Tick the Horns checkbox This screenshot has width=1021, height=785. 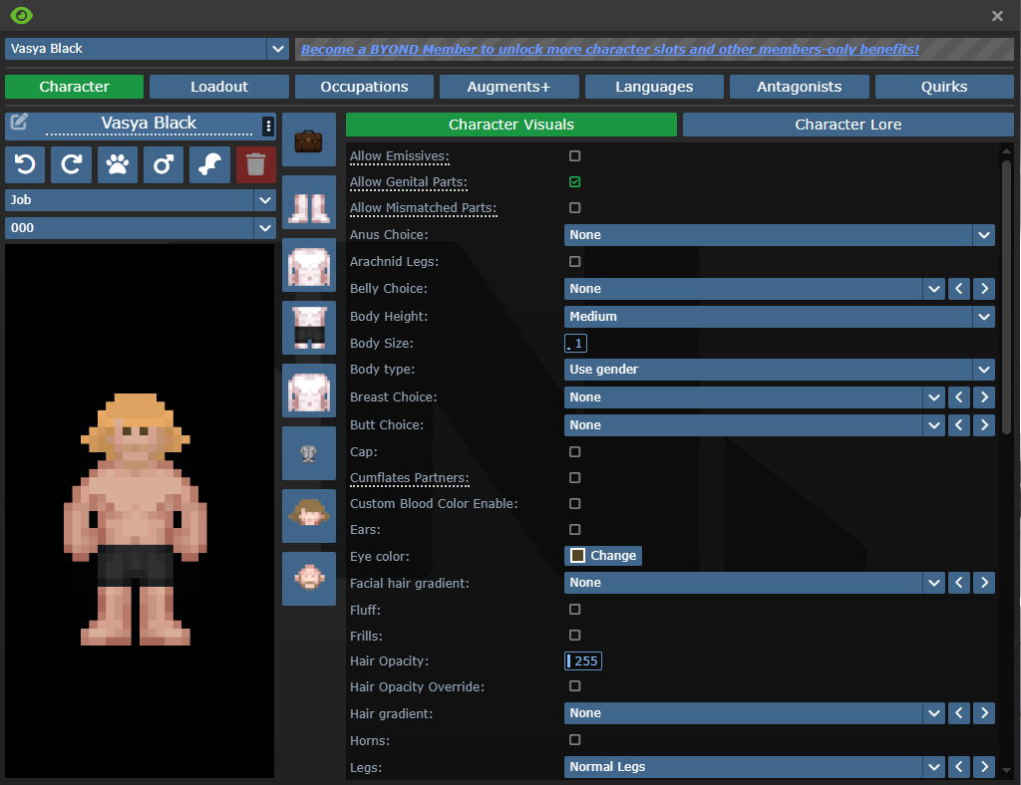pos(574,740)
